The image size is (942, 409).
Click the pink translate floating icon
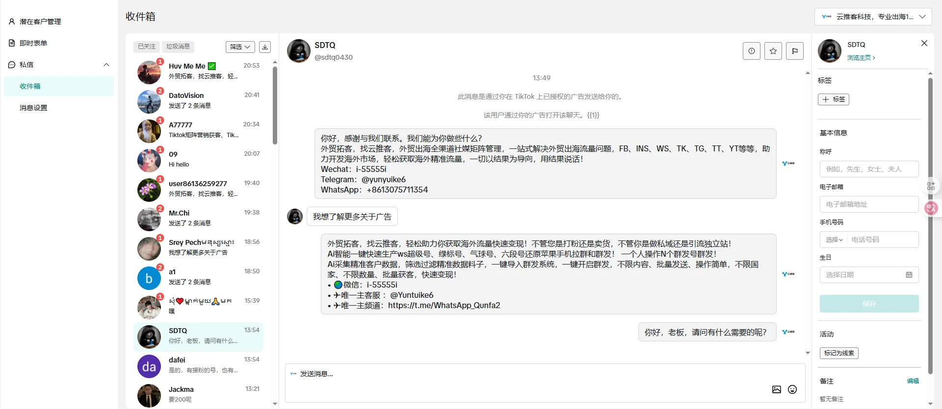pyautogui.click(x=931, y=208)
